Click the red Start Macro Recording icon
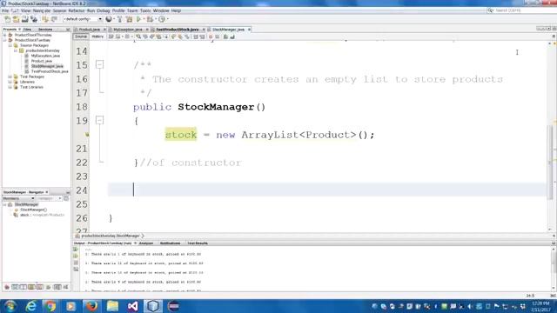The height and width of the screenshot is (313, 557). pyautogui.click(x=211, y=37)
